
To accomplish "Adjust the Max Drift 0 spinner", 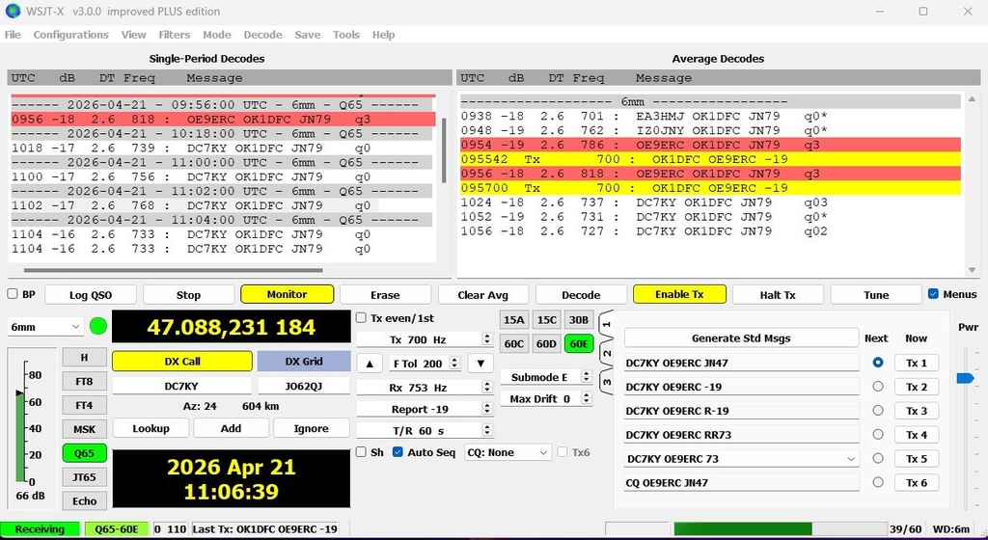I will [586, 398].
